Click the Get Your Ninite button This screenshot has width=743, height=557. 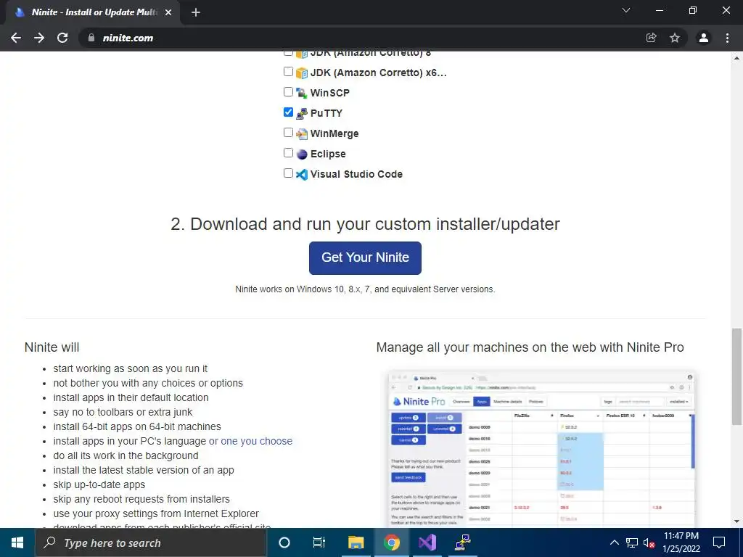[x=365, y=257]
